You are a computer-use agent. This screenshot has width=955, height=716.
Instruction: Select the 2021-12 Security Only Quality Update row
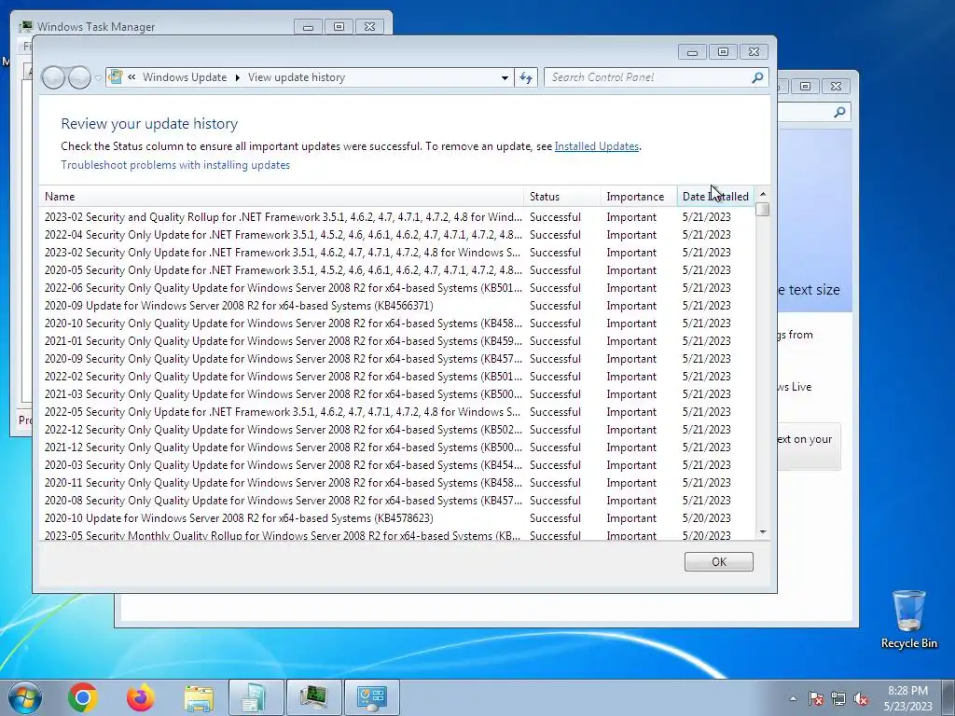[x=397, y=447]
